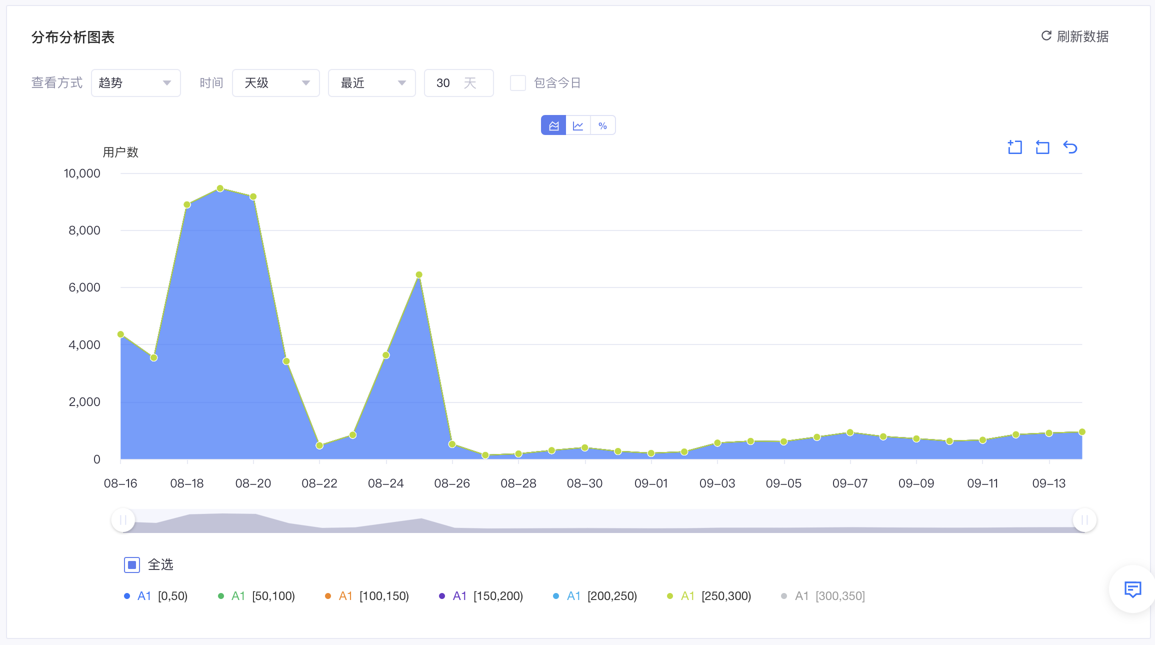Viewport: 1155px width, 645px height.
Task: Click the 用户数 axis label
Action: (120, 152)
